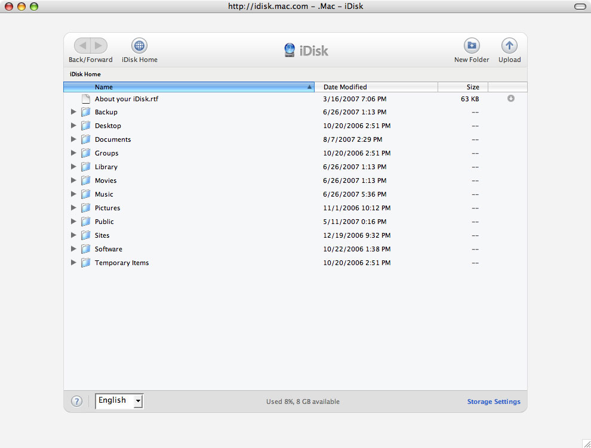Expand the Music folder triangle

click(x=73, y=194)
